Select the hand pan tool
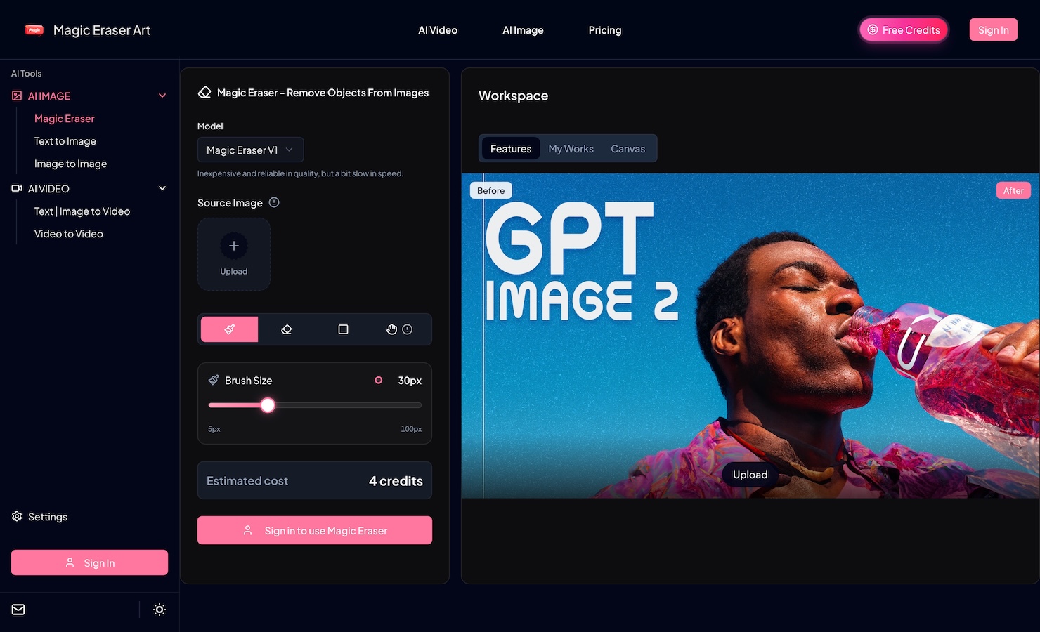The image size is (1040, 632). tap(391, 329)
